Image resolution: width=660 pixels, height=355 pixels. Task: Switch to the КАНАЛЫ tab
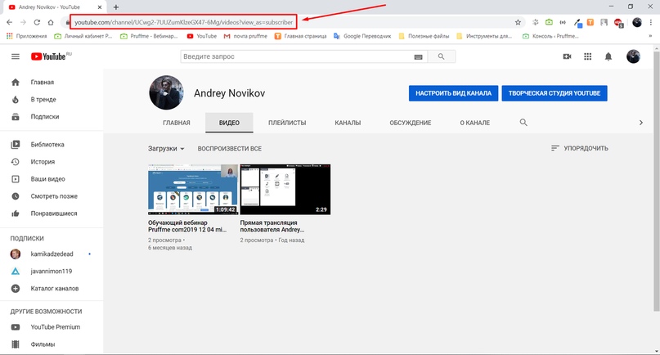tap(348, 123)
